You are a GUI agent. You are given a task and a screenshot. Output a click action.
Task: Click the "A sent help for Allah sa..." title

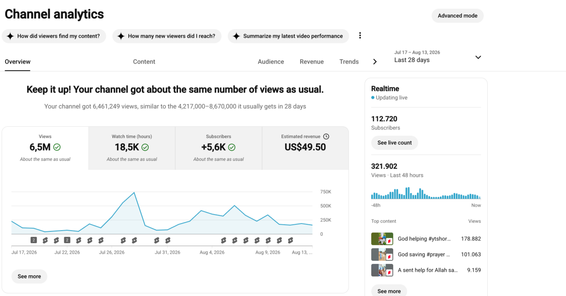428,270
